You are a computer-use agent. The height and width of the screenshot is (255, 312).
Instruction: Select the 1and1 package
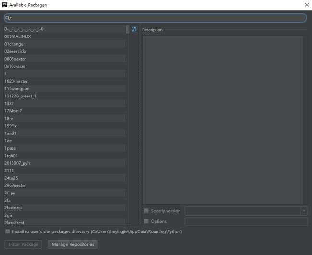(x=65, y=134)
